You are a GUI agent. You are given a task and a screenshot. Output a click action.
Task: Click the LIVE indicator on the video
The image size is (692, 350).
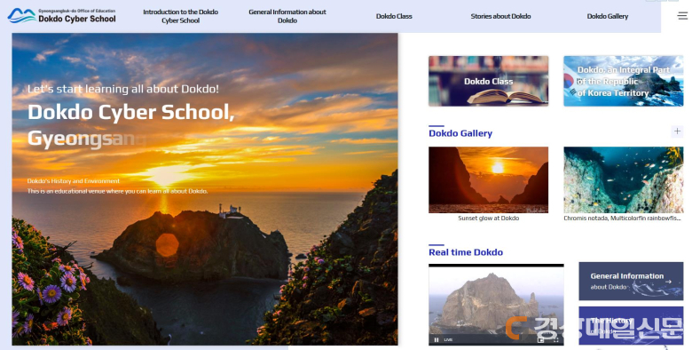tap(448, 340)
